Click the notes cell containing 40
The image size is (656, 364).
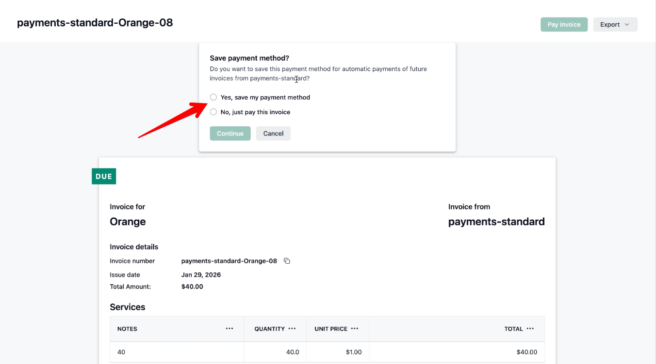[121, 352]
